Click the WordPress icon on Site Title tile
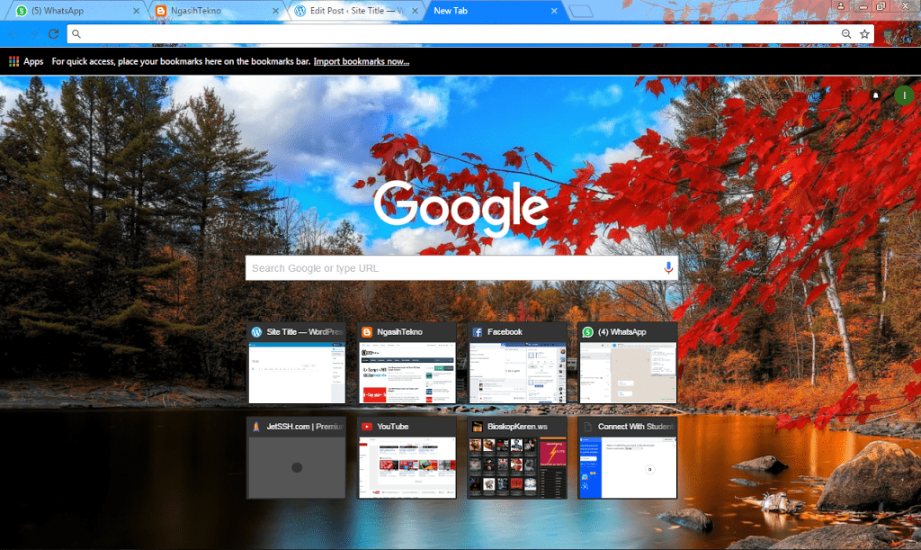Screen dimensions: 921x550 256,332
